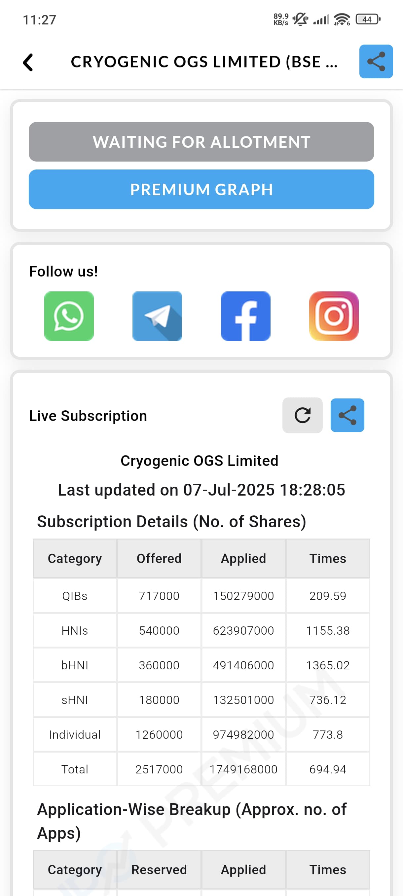
Task: Open the Facebook page icon
Action: tap(245, 316)
